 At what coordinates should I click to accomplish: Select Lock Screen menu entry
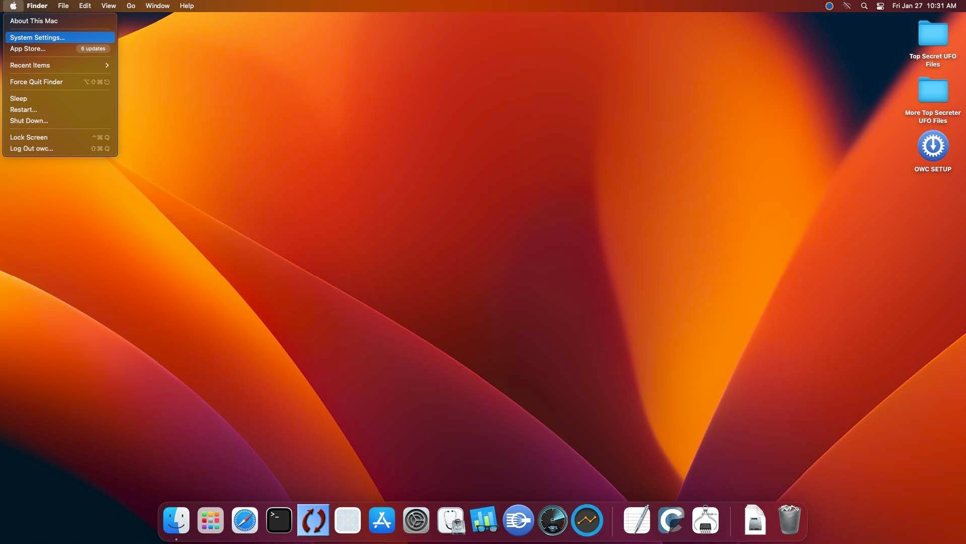(29, 137)
